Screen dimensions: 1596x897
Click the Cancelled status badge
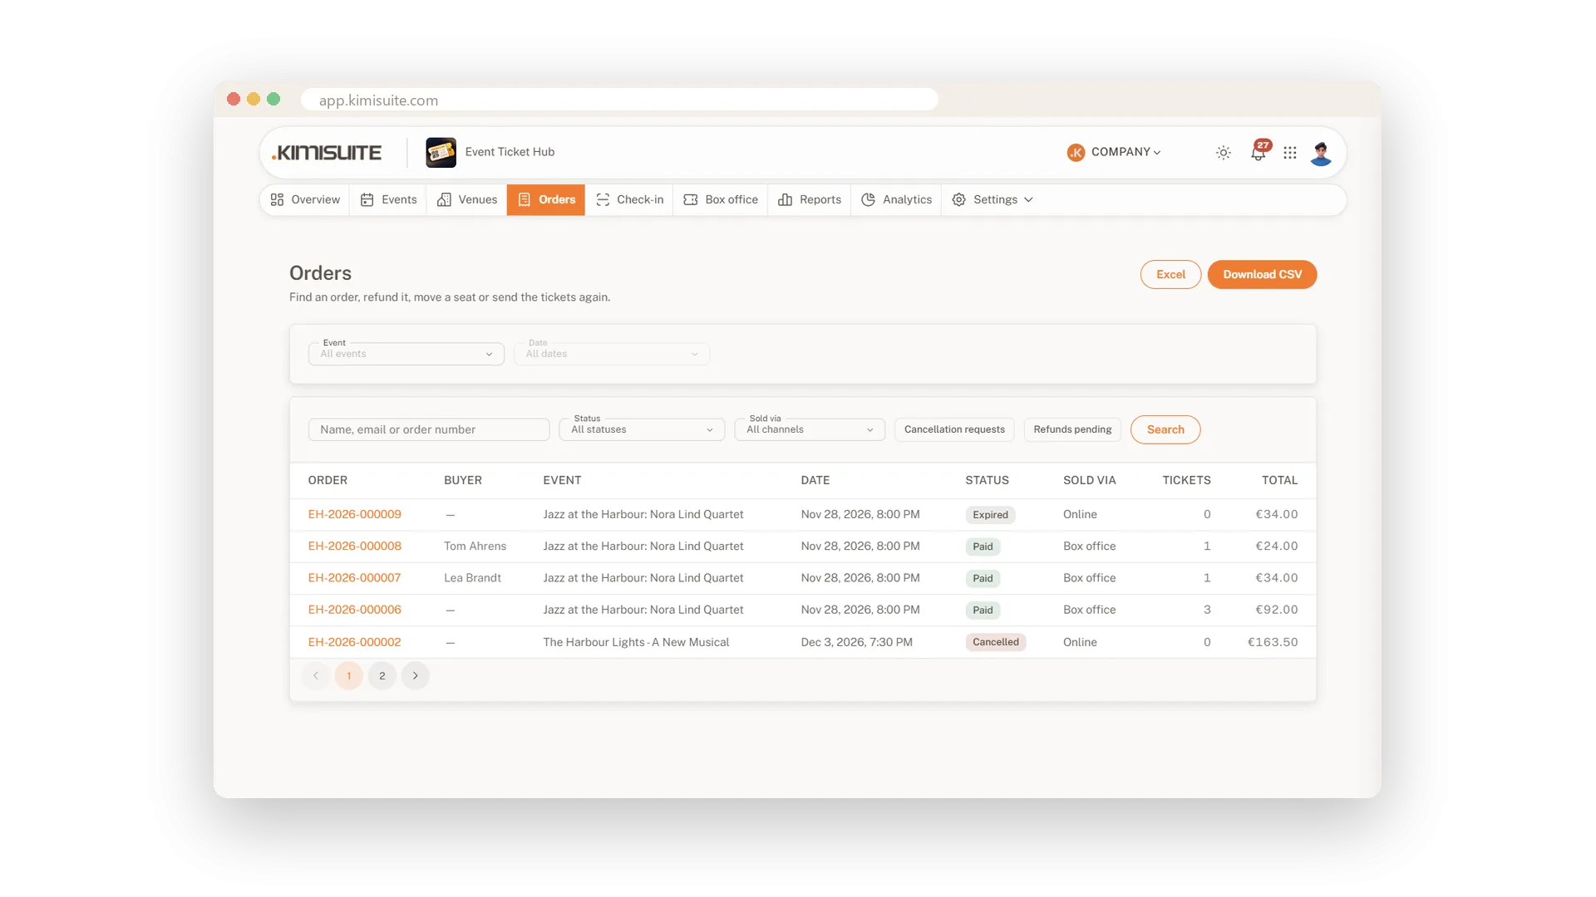[x=996, y=642]
